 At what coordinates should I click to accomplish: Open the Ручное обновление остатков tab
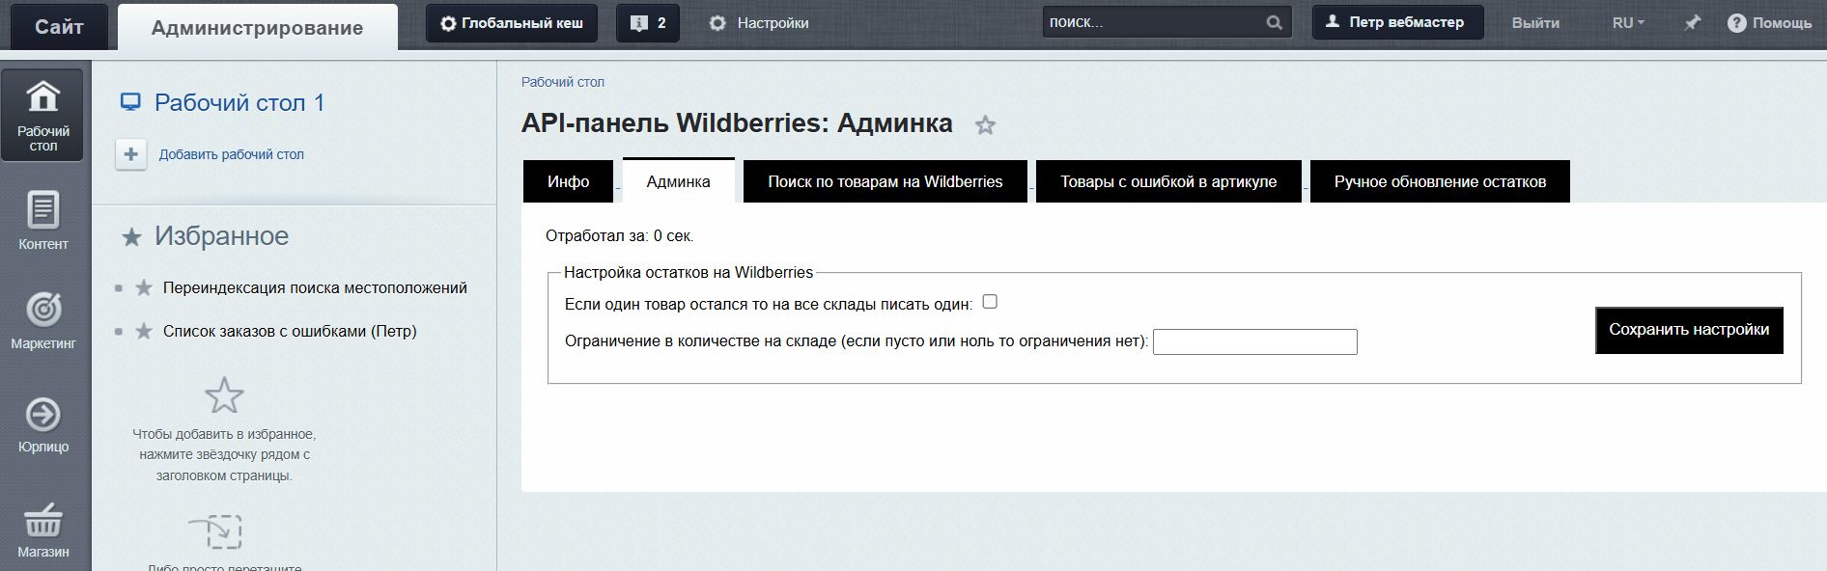[1440, 181]
